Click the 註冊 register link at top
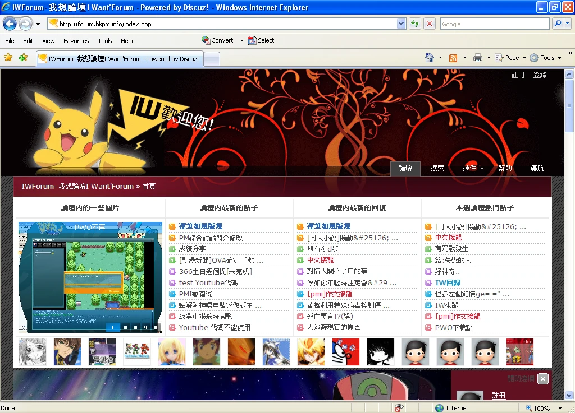 pyautogui.click(x=518, y=75)
